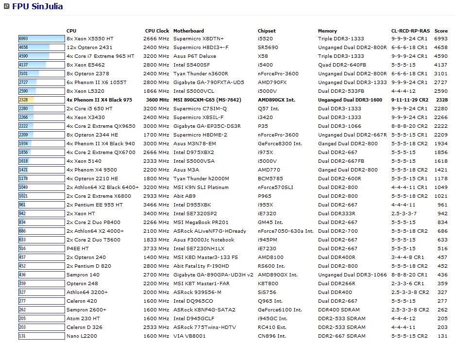Click the Chipset column header

(267, 31)
